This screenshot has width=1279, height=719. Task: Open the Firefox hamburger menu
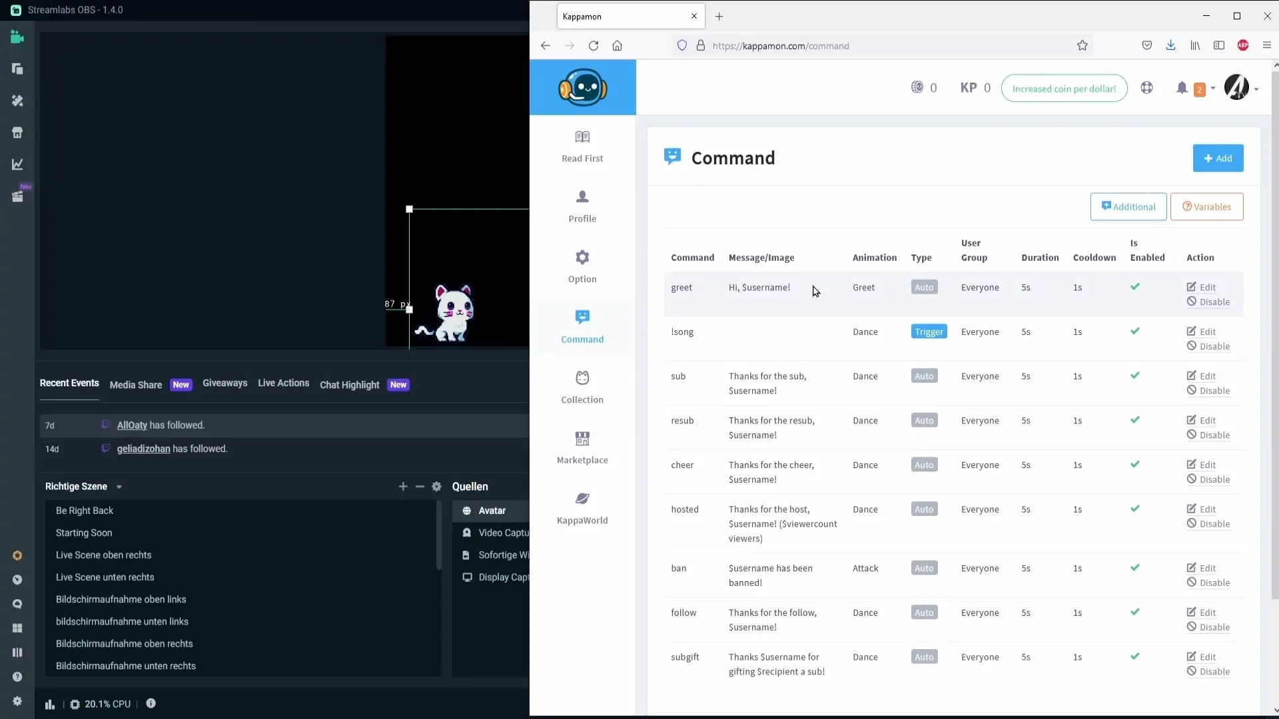(1267, 45)
